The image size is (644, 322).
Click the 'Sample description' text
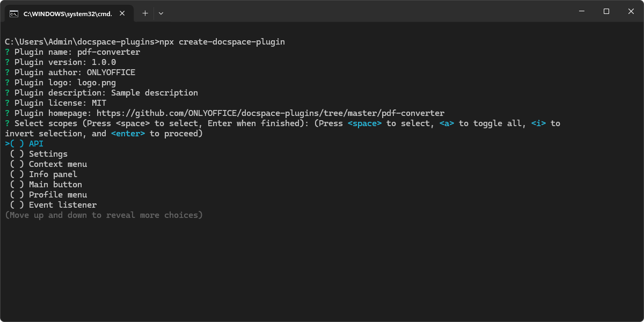point(155,93)
